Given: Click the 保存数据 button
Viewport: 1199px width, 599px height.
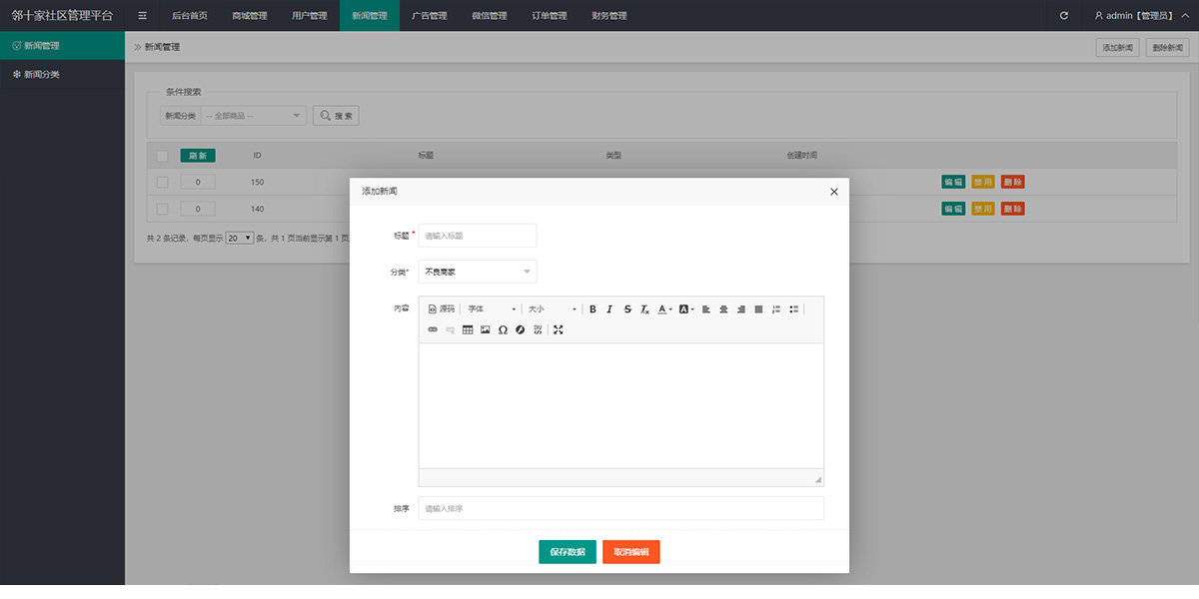Looking at the screenshot, I should click(x=568, y=552).
